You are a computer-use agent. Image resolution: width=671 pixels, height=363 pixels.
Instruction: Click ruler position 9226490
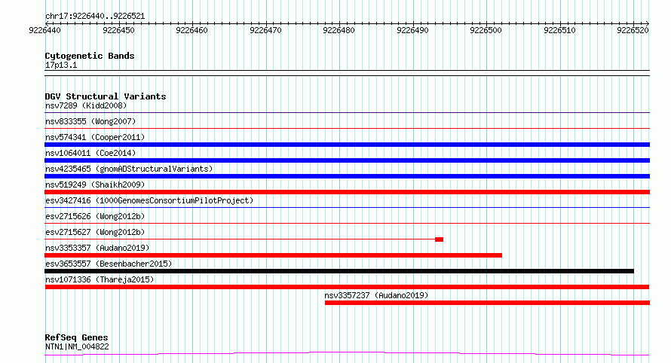(x=412, y=30)
